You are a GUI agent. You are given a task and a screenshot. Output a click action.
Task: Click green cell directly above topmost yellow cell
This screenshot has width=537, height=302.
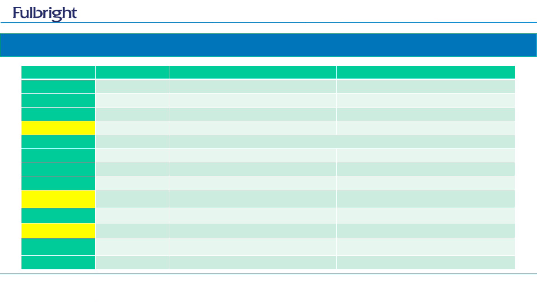(58, 114)
